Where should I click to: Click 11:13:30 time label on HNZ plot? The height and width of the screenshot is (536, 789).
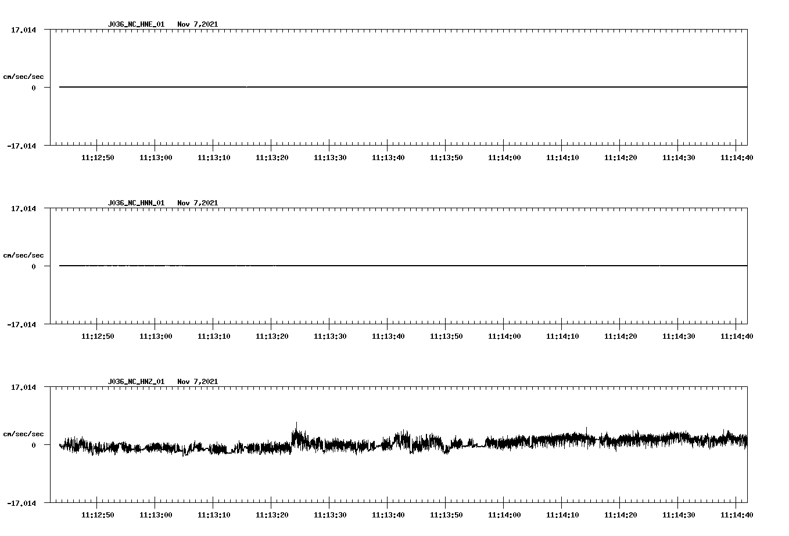330,515
